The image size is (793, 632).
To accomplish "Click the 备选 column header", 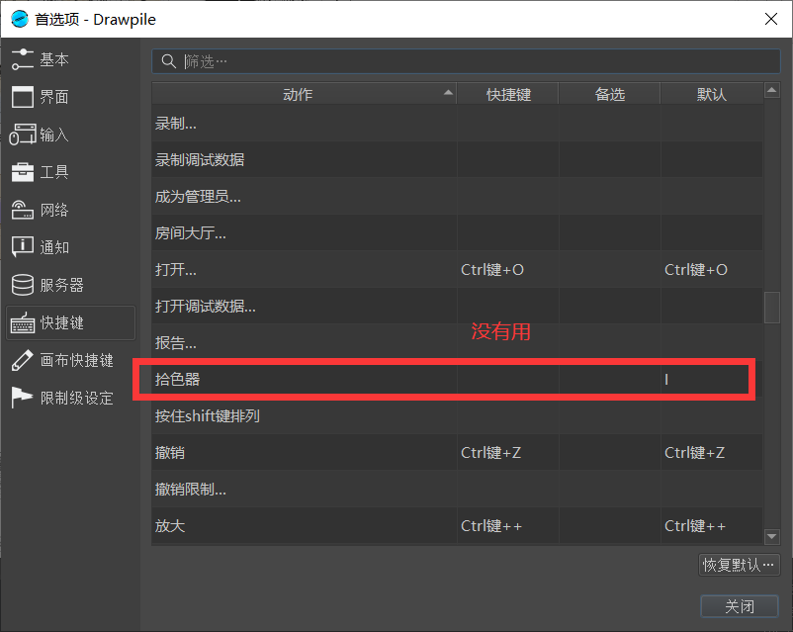I will click(x=609, y=94).
